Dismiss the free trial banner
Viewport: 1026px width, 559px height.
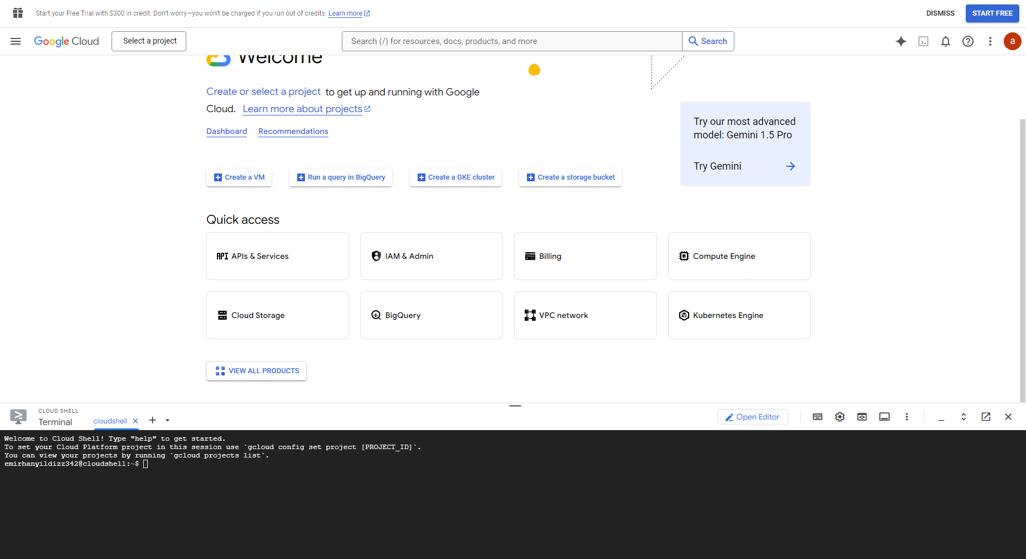tap(940, 13)
